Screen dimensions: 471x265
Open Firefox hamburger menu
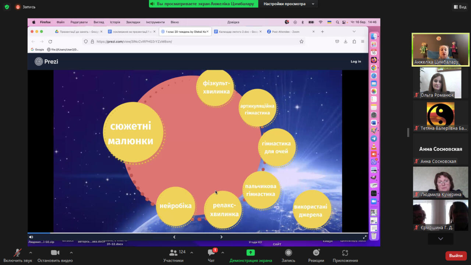(x=363, y=42)
